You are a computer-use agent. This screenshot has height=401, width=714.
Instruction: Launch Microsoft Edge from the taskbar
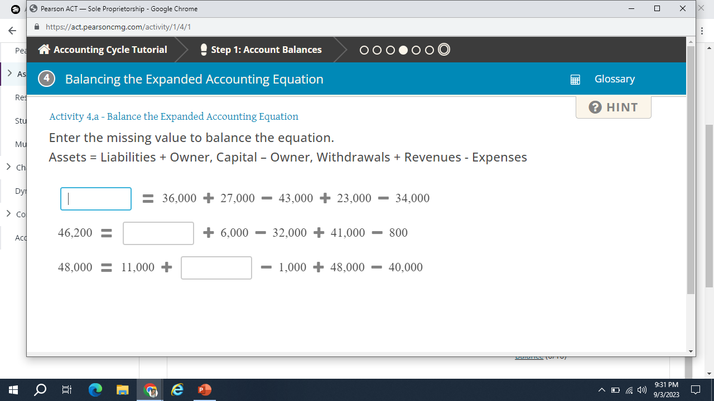click(x=95, y=390)
